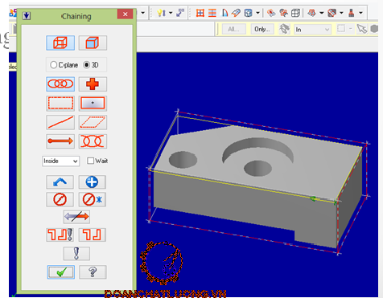Click the Reverse chain direction arrows icon
Image resolution: width=383 pixels, height=298 pixels.
point(76,217)
